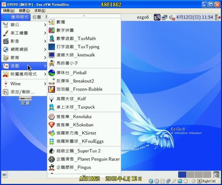This screenshot has height=185, width=222.
Task: Switch to the second workspace in pager
Action: 190,174
